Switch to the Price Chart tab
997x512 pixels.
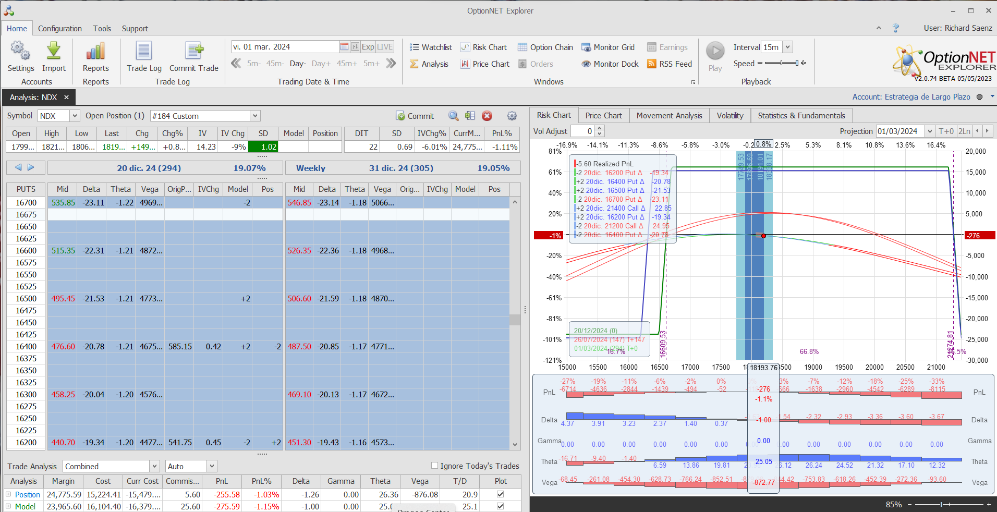[x=603, y=115]
